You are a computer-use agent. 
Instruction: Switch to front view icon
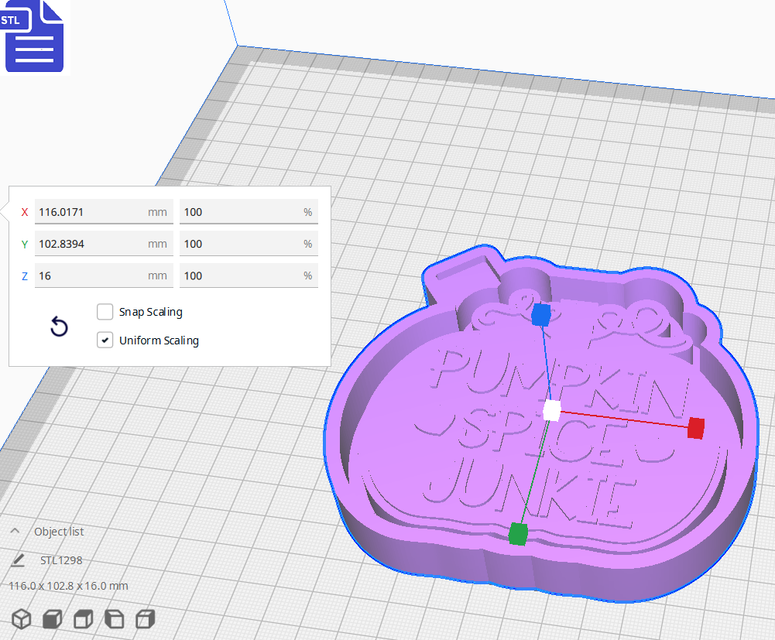52,619
